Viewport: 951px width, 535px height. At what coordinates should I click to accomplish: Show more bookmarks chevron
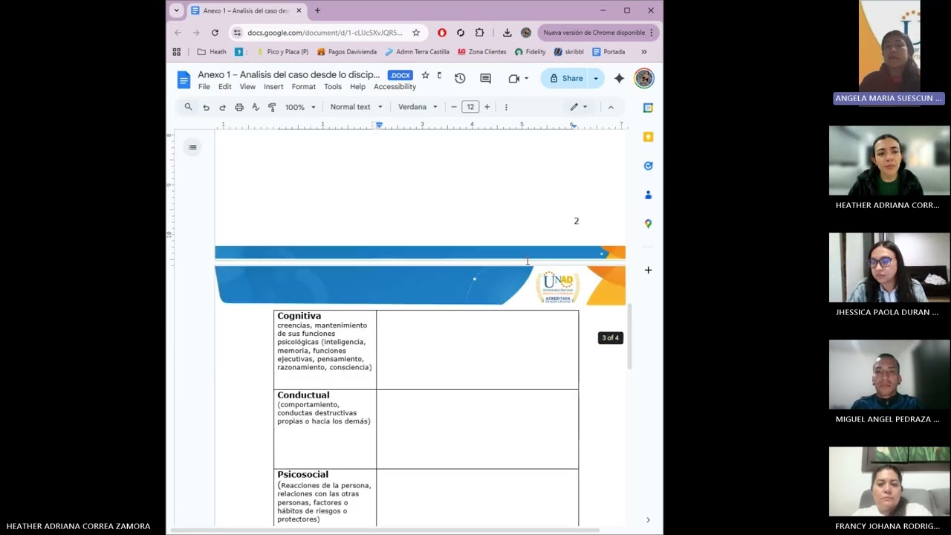[643, 52]
